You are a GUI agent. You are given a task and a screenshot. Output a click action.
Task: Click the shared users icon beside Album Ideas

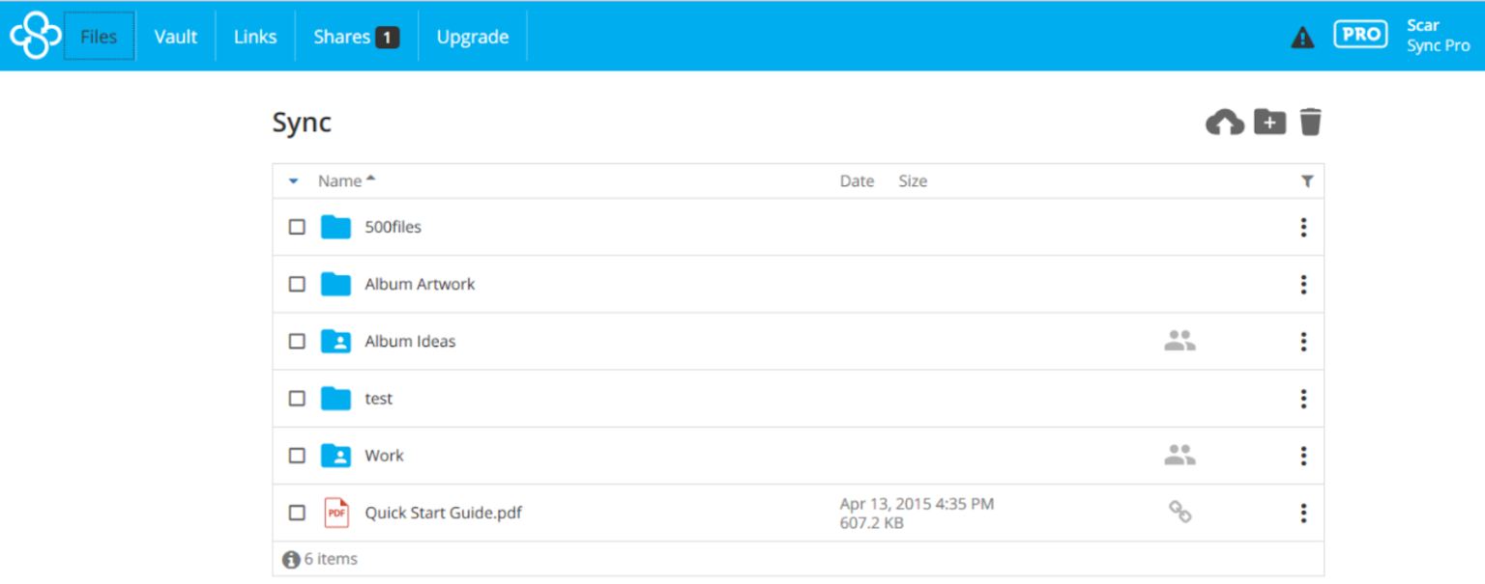(x=1179, y=341)
